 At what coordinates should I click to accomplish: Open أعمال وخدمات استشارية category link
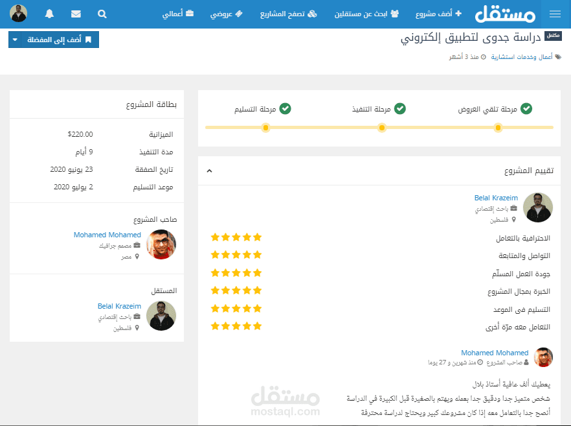pos(522,57)
